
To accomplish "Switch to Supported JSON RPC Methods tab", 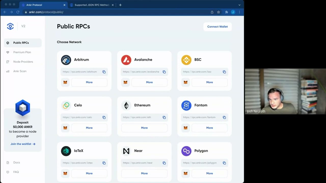I will pyautogui.click(x=92, y=5).
